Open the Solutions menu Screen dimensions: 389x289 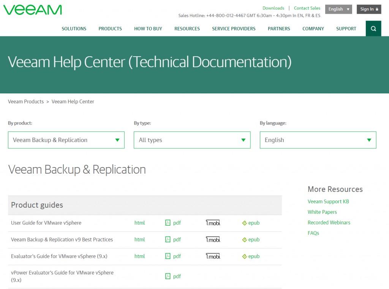pyautogui.click(x=74, y=29)
